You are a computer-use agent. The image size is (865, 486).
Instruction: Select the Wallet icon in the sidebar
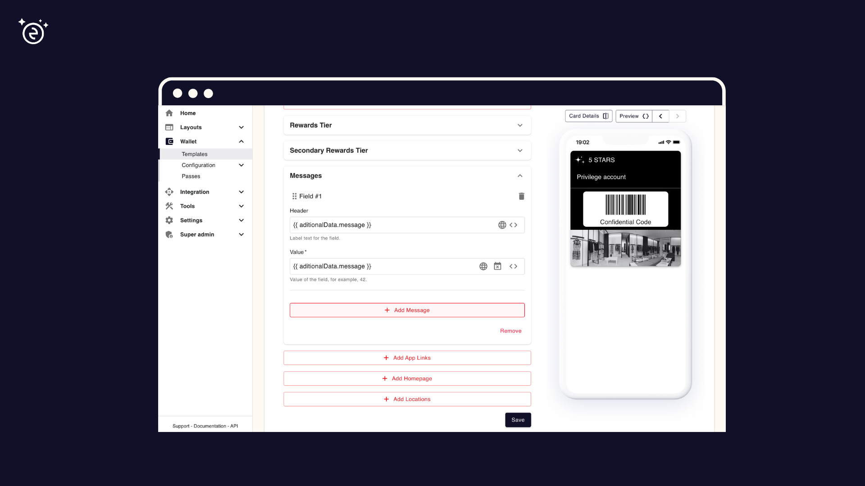[169, 141]
